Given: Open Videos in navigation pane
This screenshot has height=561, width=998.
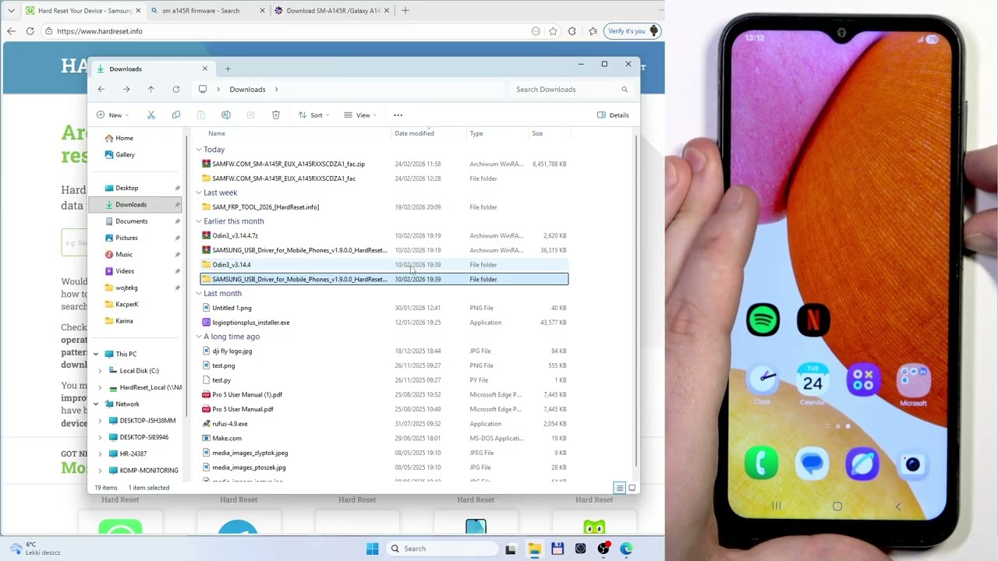Looking at the screenshot, I should tap(125, 271).
